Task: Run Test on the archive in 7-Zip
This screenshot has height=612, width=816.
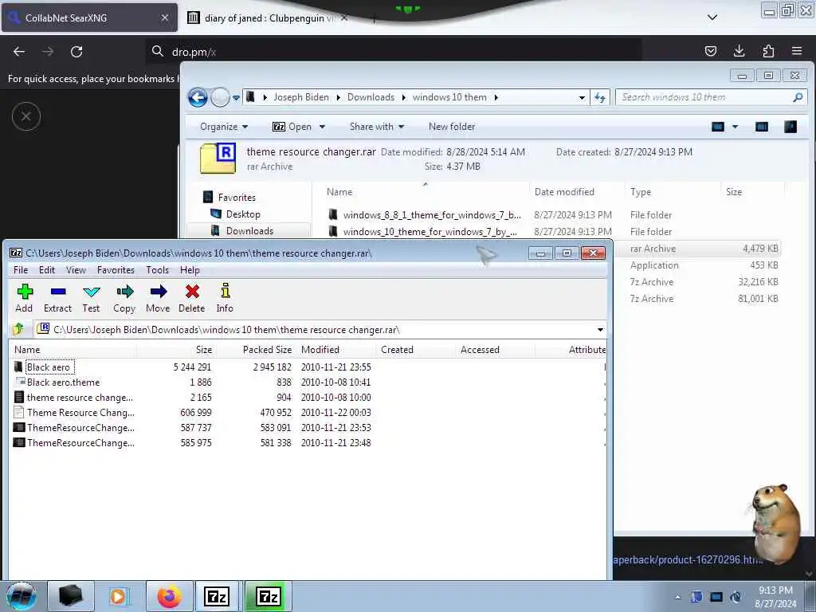Action: tap(91, 298)
